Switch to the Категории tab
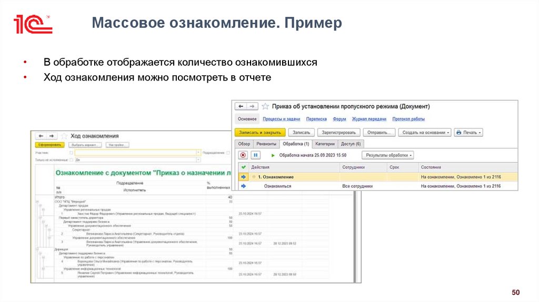 (x=325, y=144)
